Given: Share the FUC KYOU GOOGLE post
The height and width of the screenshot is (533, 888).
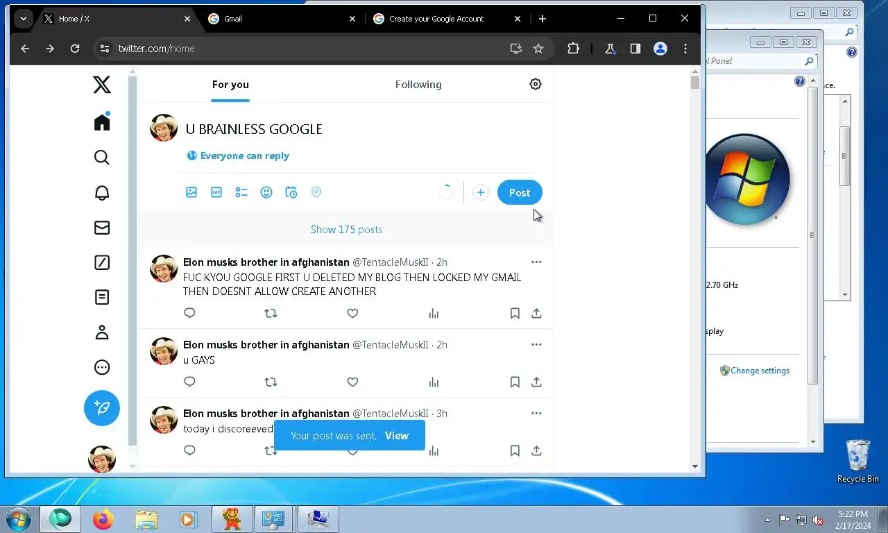Looking at the screenshot, I should coord(536,313).
